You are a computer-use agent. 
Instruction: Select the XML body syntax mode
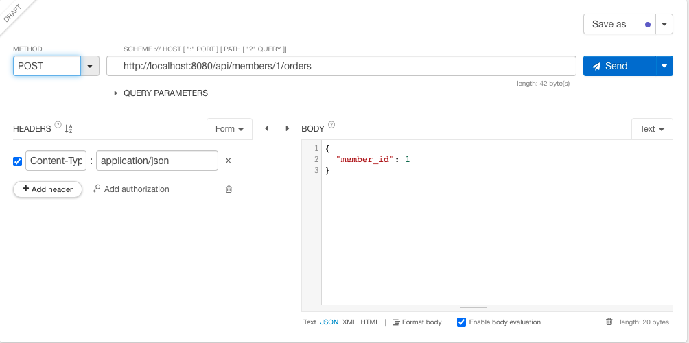point(349,322)
